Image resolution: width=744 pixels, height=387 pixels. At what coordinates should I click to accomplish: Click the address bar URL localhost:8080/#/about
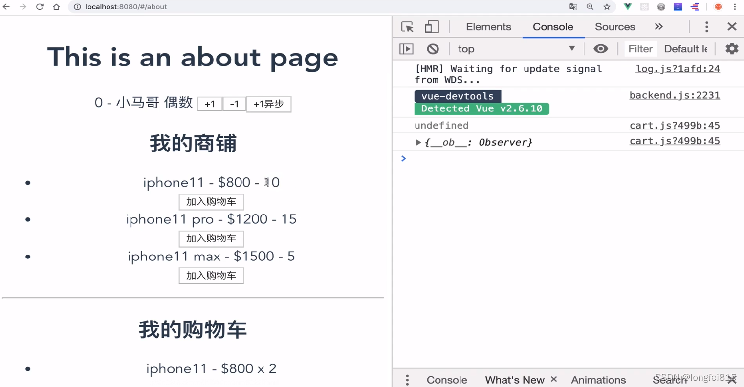126,7
